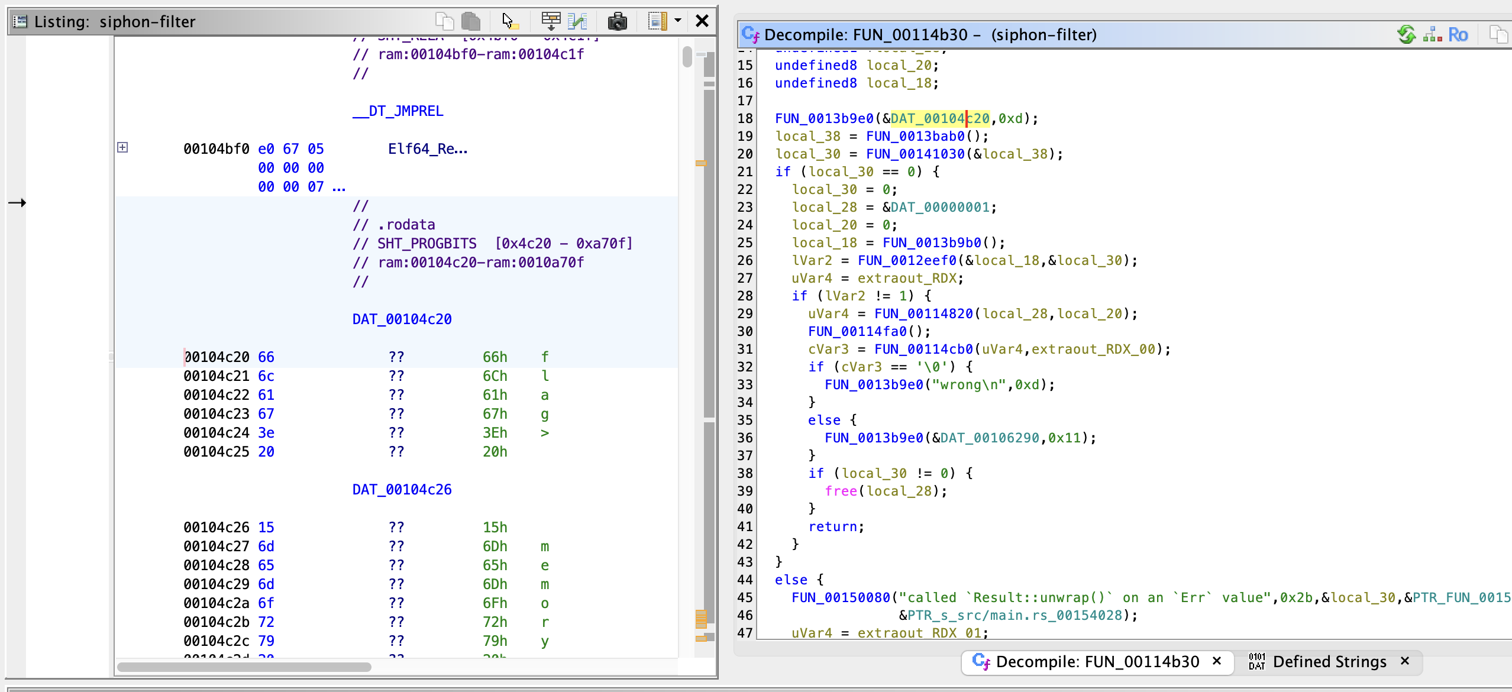Click line number 18 in decompiler
Screen dimensions: 1512x692
coord(745,118)
